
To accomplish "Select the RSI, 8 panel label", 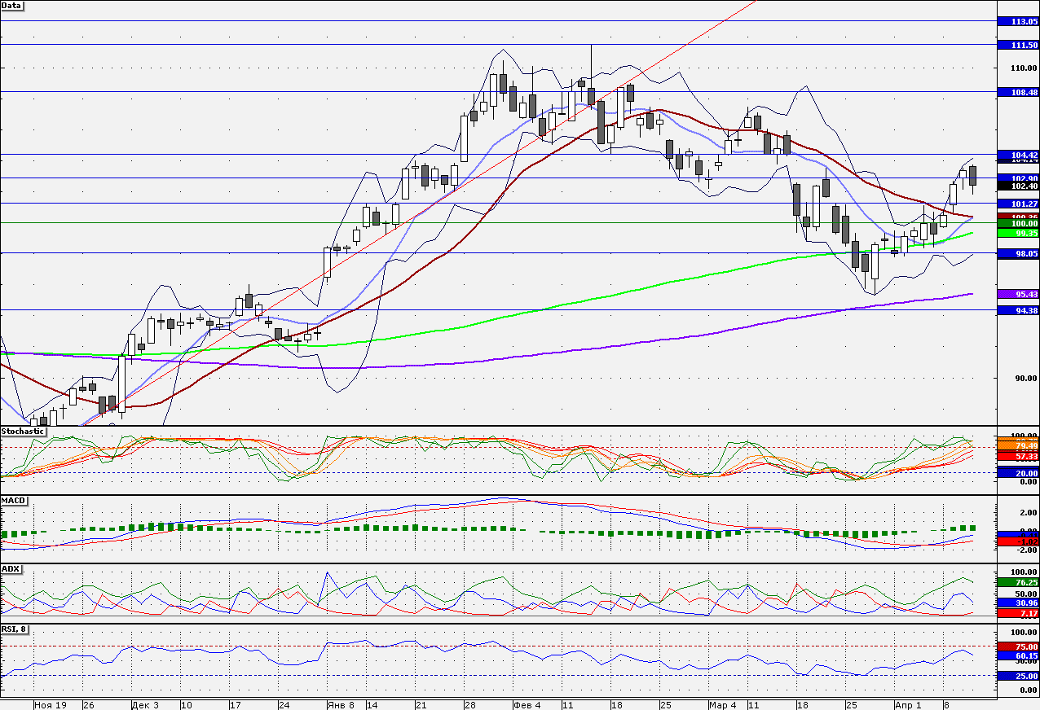I will (16, 628).
